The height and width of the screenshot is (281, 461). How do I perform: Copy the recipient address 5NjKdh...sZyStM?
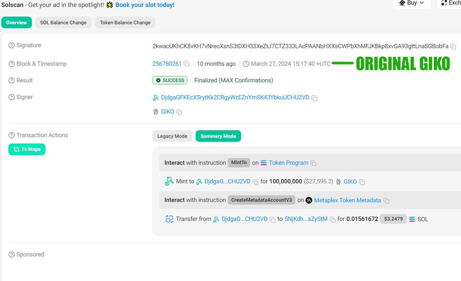333,219
